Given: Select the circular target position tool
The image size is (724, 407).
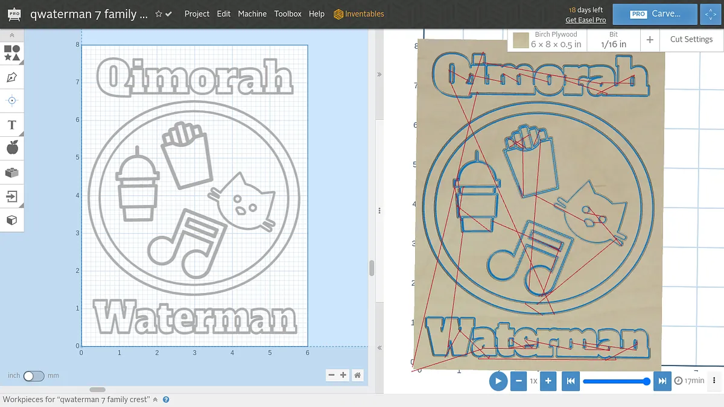Looking at the screenshot, I should pos(12,101).
